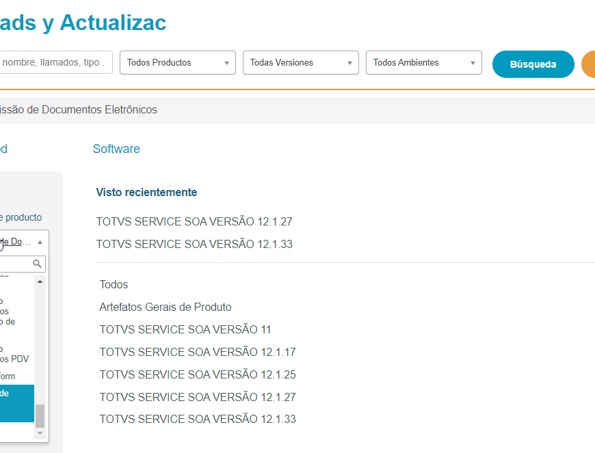This screenshot has height=453, width=595.
Task: Click the scroll up arrow in product list
Action: (x=40, y=282)
